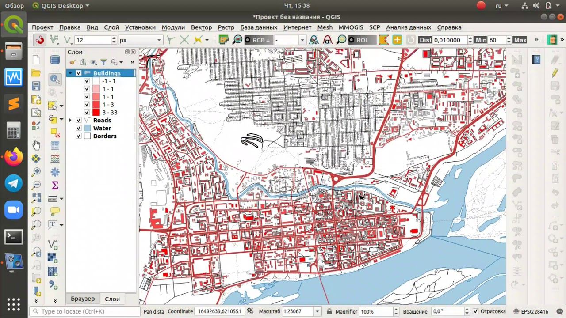This screenshot has height=318, width=566.
Task: Open the attribute table
Action: click(x=55, y=145)
